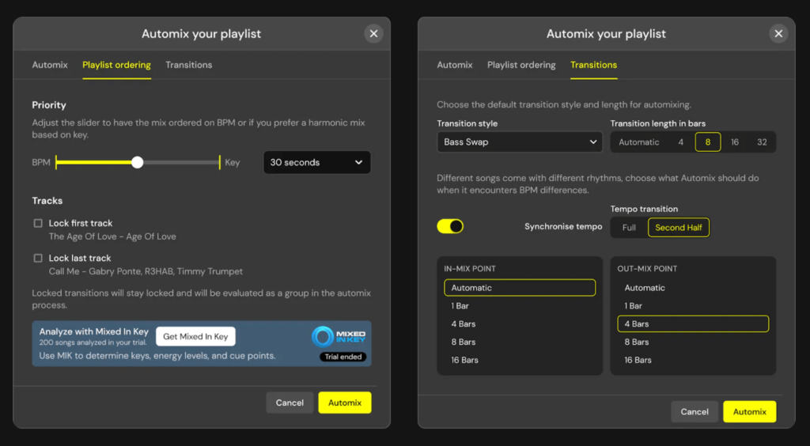Image resolution: width=810 pixels, height=446 pixels.
Task: Click the Get Mixed In Key button
Action: coord(195,337)
